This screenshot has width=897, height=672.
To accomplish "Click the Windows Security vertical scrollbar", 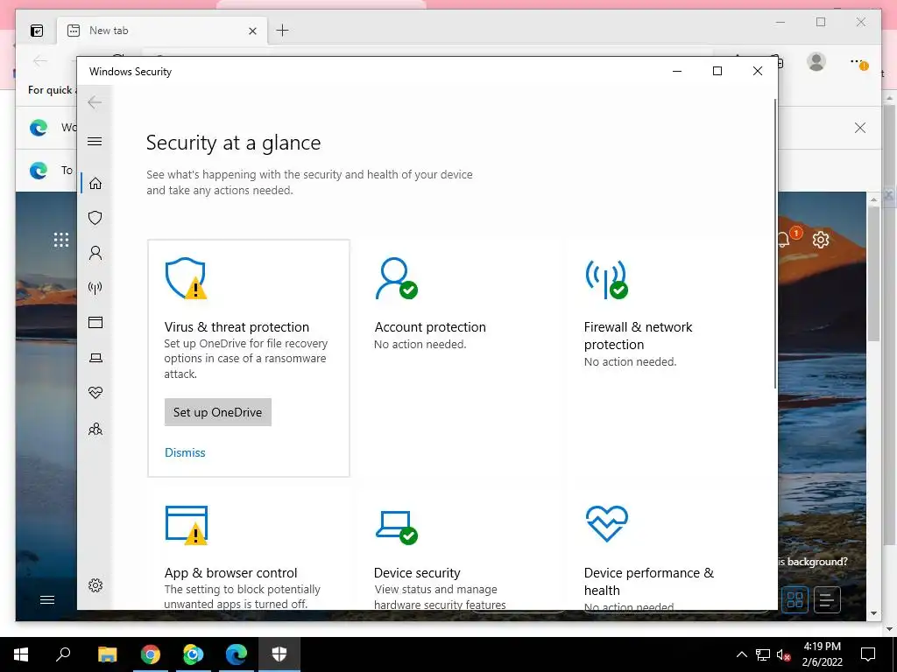I will 775,244.
